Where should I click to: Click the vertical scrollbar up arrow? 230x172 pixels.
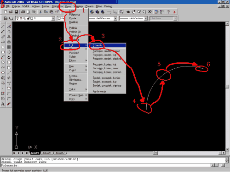pos(227,23)
